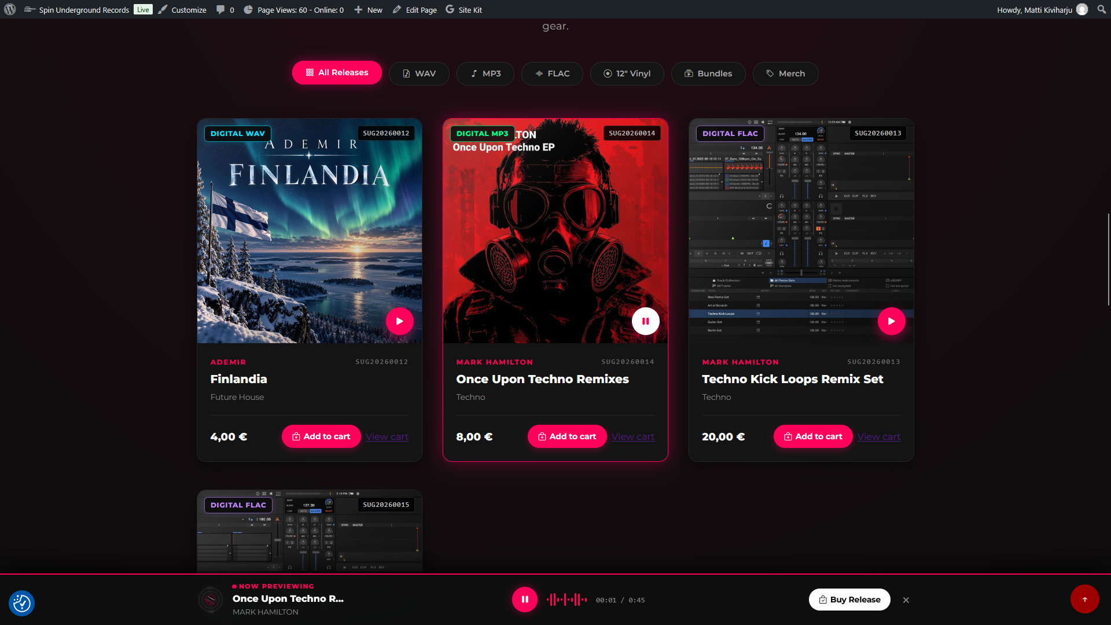Filter releases by FLAC
Screen dimensions: 1111x625
point(552,73)
